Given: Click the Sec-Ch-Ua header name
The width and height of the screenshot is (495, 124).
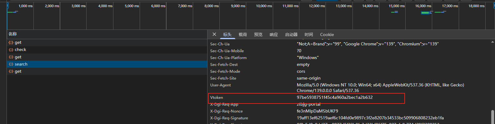Looking at the screenshot, I should [220, 44].
